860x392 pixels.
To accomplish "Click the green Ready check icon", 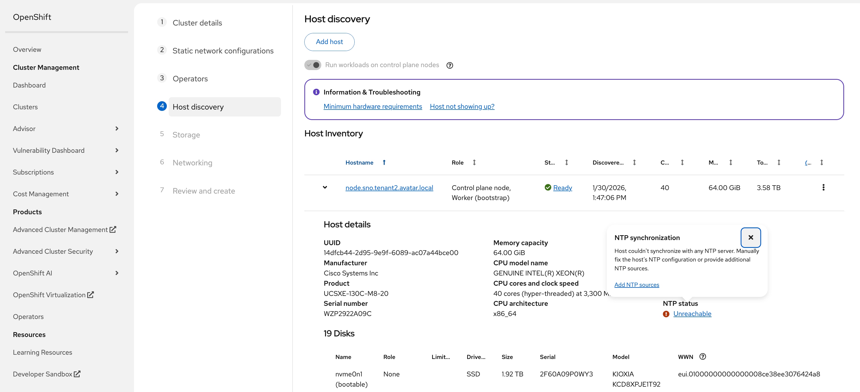I will [x=548, y=187].
